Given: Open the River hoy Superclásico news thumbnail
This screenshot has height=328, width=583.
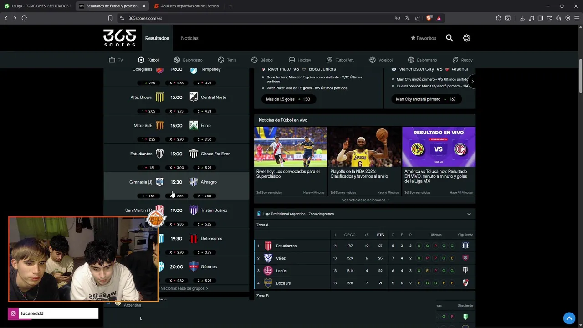Looking at the screenshot, I should tap(291, 147).
